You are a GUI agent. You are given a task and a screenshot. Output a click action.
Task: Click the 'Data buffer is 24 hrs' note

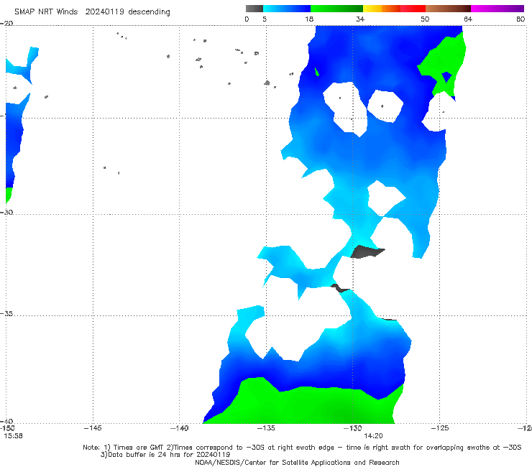click(165, 455)
